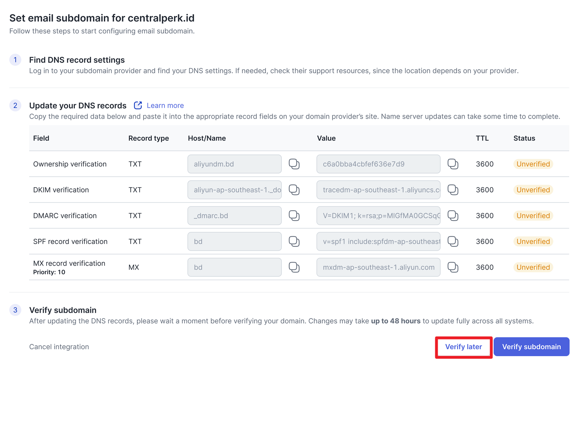Click the v=spf1 include value field

pos(378,242)
